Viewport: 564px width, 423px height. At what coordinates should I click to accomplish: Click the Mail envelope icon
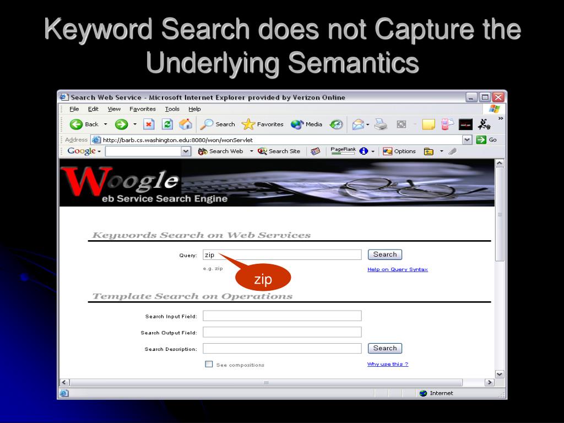coord(358,125)
